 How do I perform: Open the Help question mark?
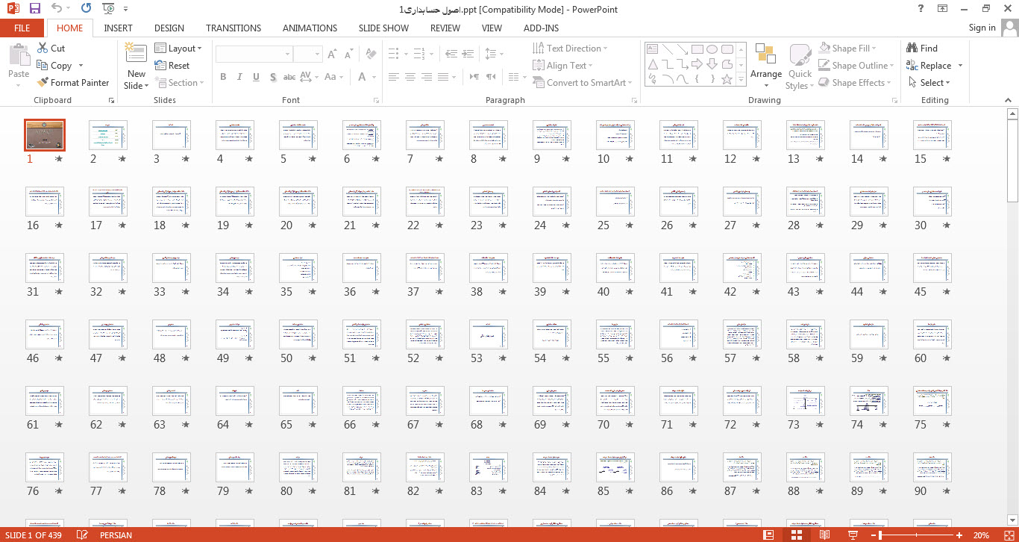click(922, 9)
